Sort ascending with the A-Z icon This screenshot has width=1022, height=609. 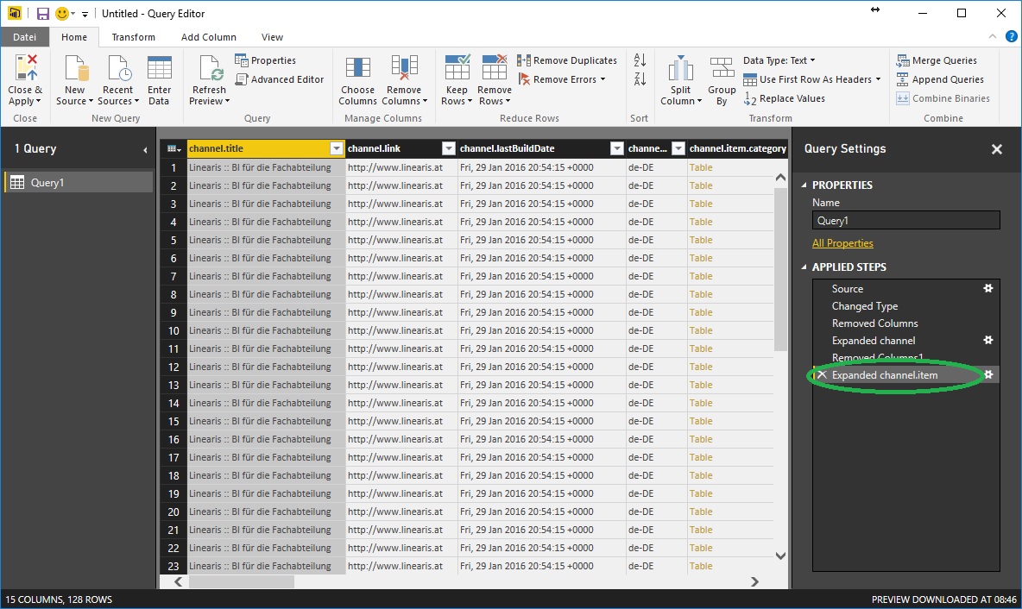tap(640, 60)
